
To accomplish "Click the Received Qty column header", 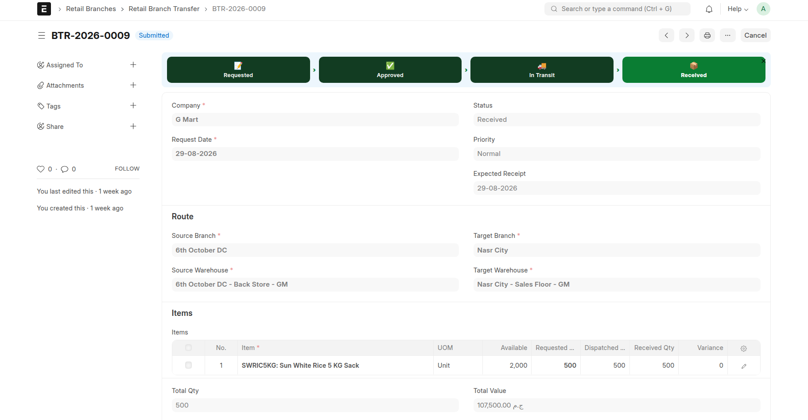I will (654, 348).
